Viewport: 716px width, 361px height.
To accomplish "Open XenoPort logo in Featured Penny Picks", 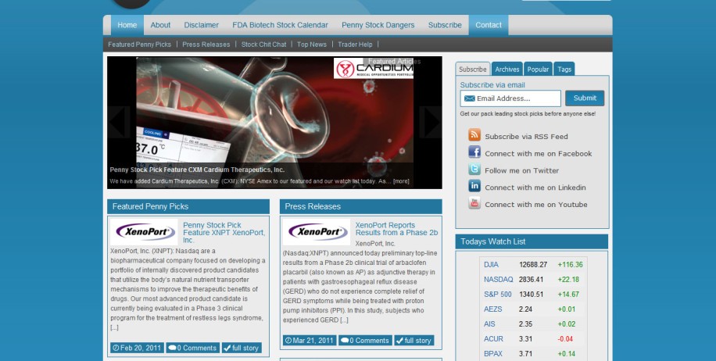I will 144,232.
